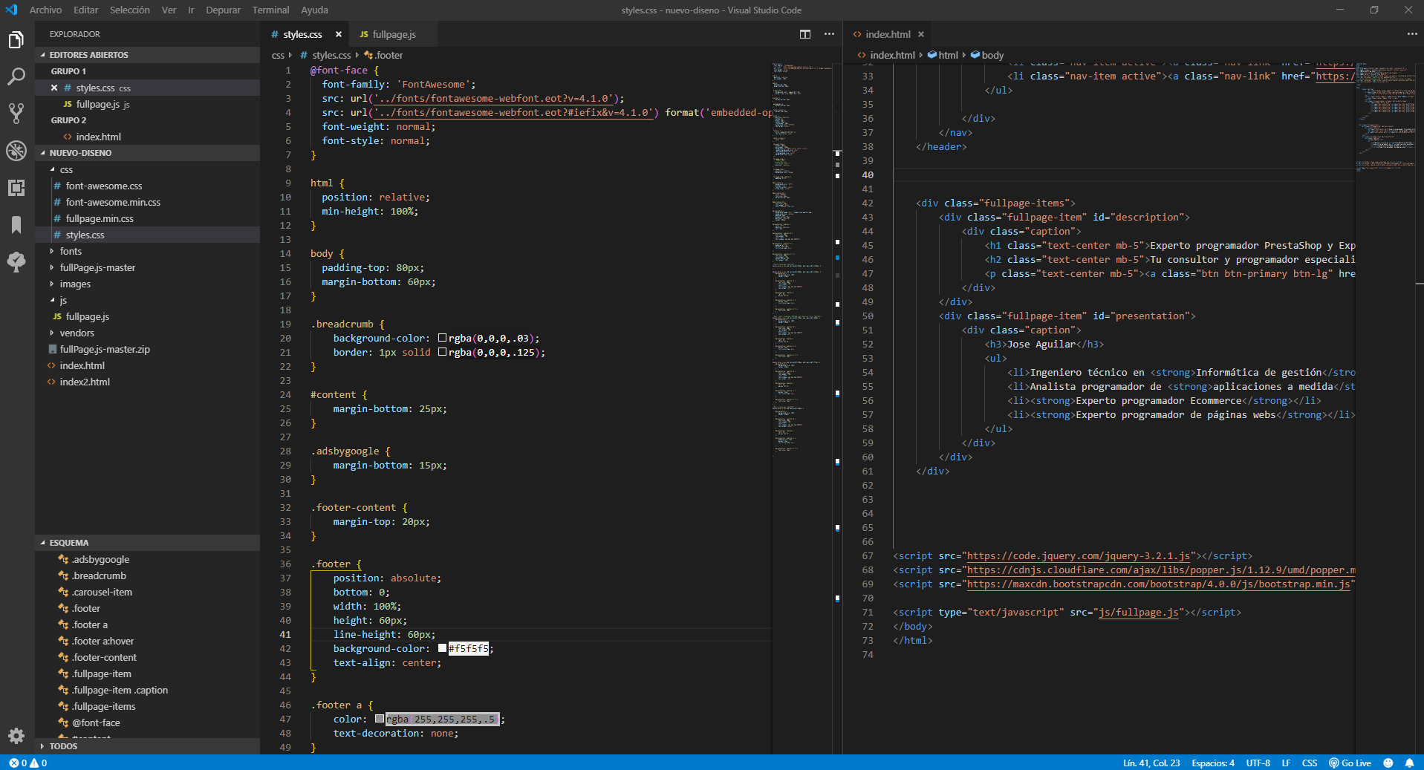Close the styles.css editor tab
The width and height of the screenshot is (1424, 770).
click(x=339, y=34)
